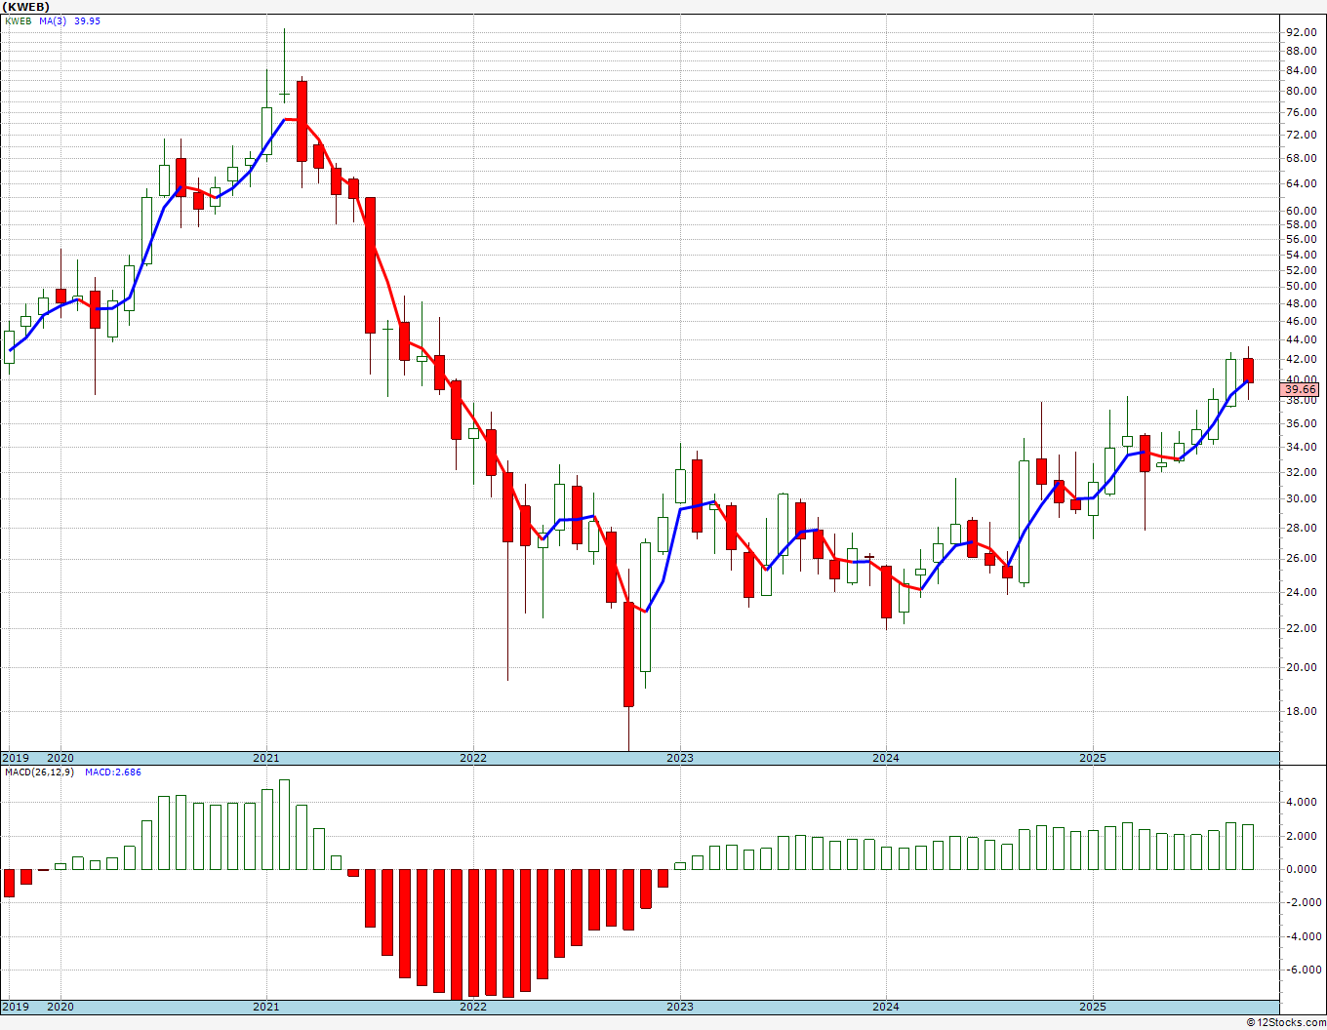The height and width of the screenshot is (1030, 1327).
Task: Select the MA(3) value 39.95
Action: click(88, 20)
